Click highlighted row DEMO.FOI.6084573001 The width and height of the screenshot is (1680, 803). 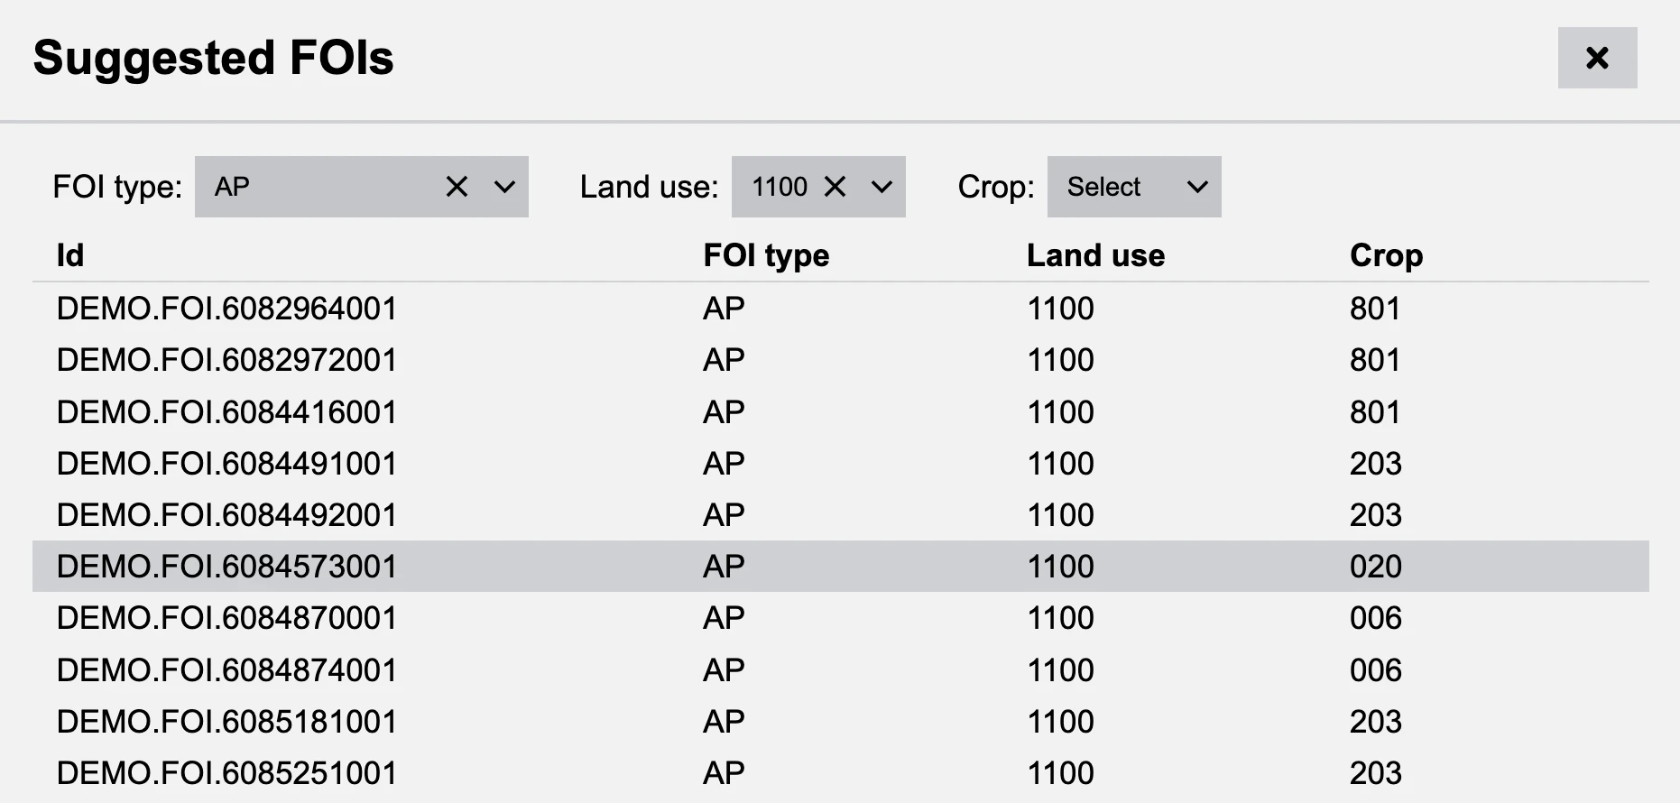(x=226, y=567)
